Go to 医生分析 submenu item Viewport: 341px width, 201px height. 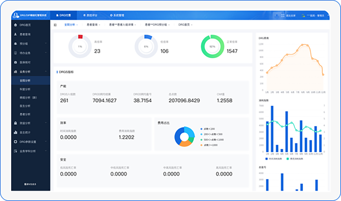[25, 106]
